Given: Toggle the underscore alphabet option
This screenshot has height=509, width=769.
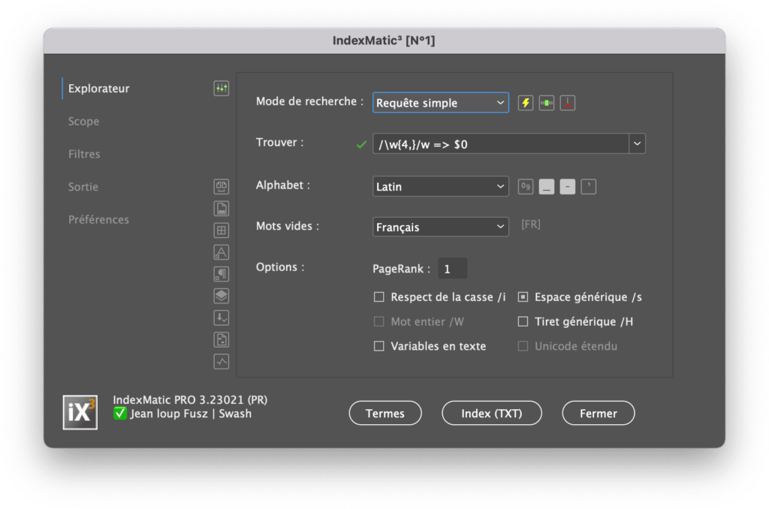Looking at the screenshot, I should click(x=547, y=186).
